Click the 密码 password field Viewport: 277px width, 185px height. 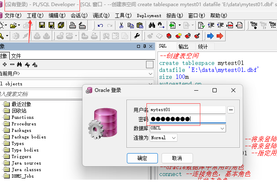click(x=188, y=119)
